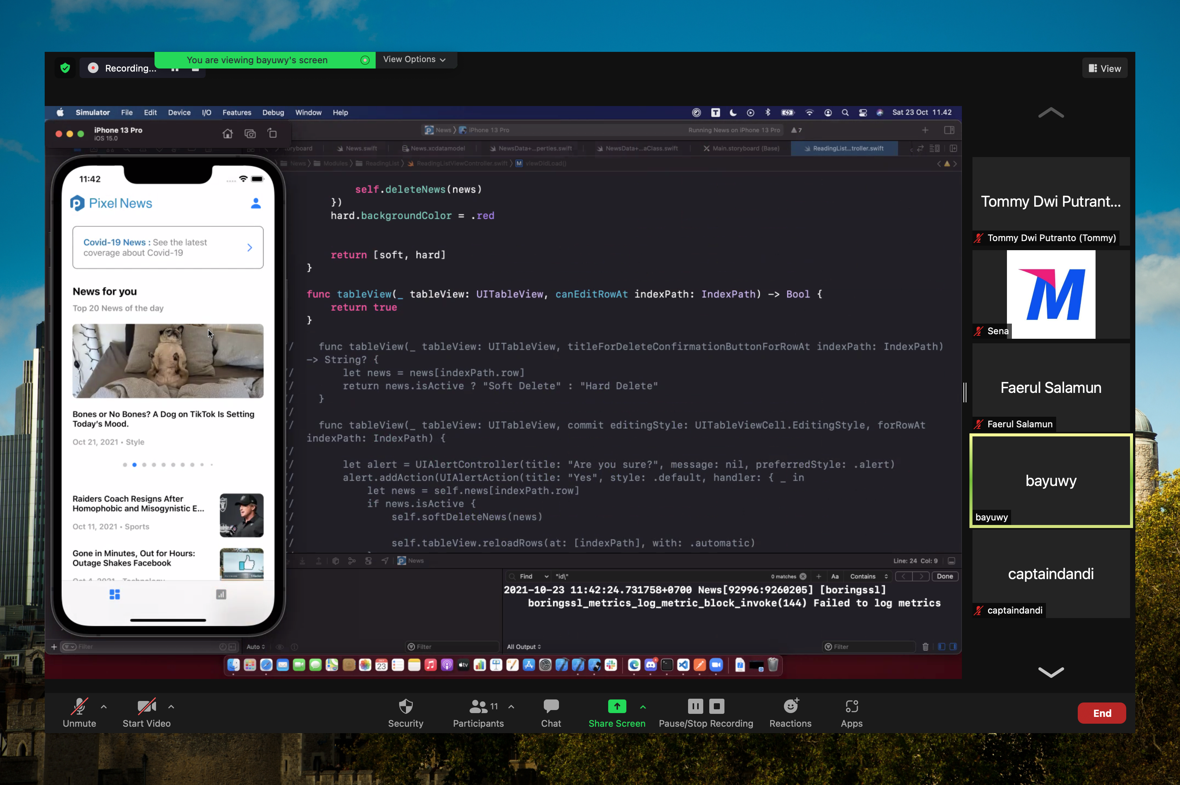Expand video options arrow next to Start Video
Screen dimensions: 1180x785
tap(171, 706)
